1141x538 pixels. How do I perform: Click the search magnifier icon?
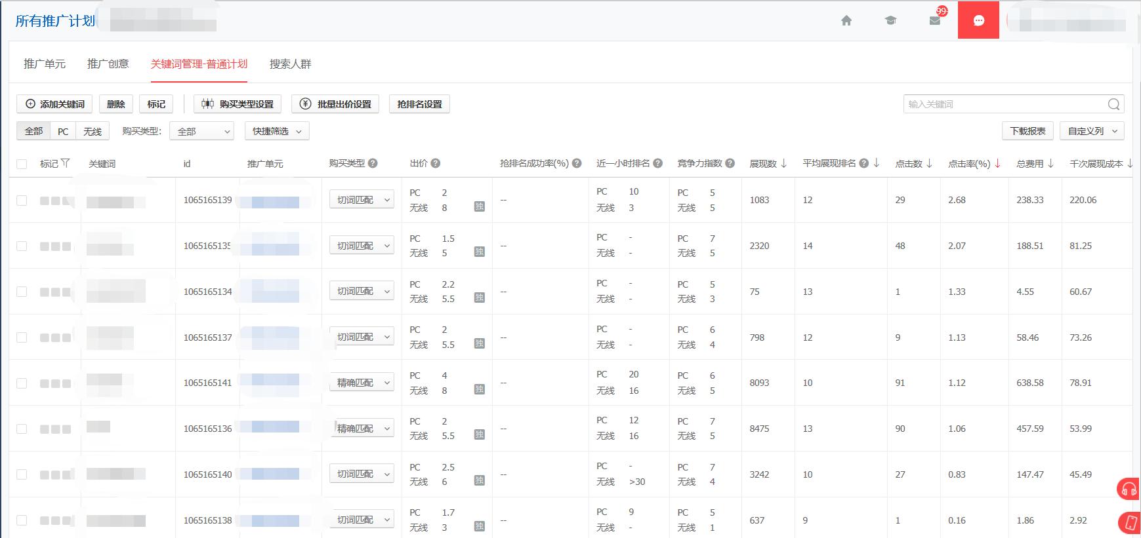tap(1113, 104)
